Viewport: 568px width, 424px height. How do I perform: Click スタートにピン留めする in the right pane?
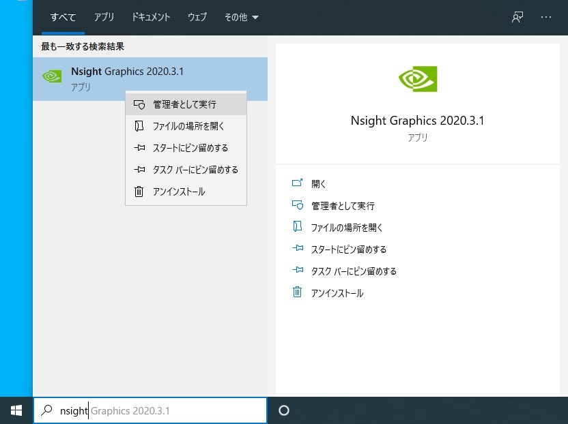click(x=349, y=249)
